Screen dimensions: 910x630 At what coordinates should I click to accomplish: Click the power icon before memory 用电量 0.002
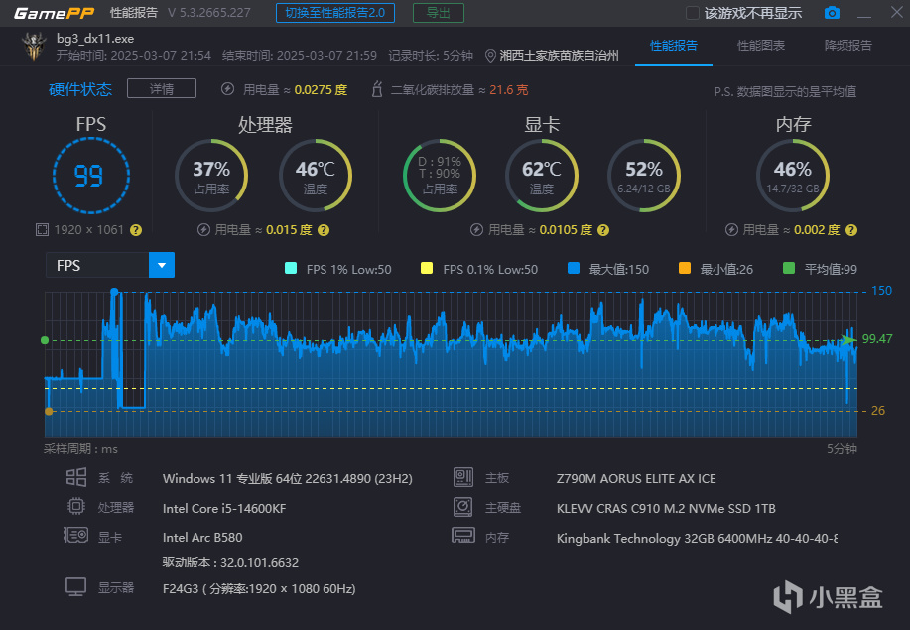click(x=731, y=230)
